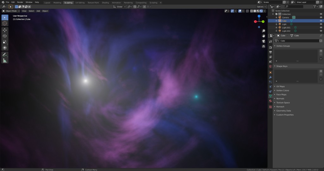Expand the Geometry Data section

pos(283,111)
